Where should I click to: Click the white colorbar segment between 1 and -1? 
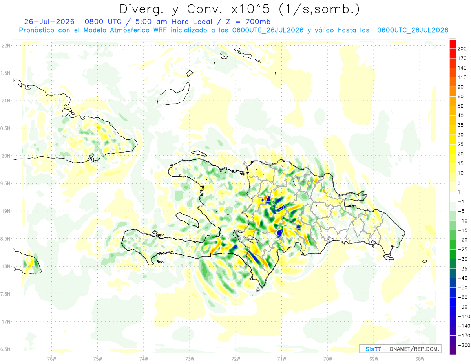pyautogui.click(x=453, y=197)
